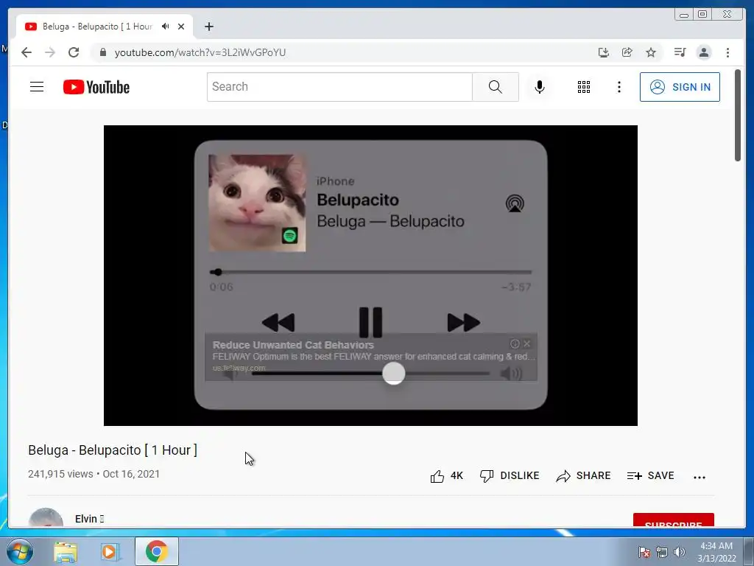Open the YouTube apps grid
754x566 pixels.
[584, 87]
